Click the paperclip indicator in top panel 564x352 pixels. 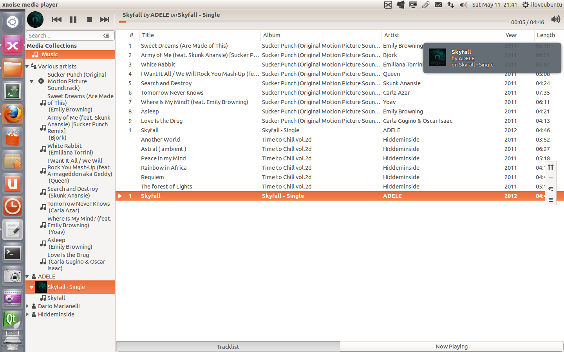point(426,5)
